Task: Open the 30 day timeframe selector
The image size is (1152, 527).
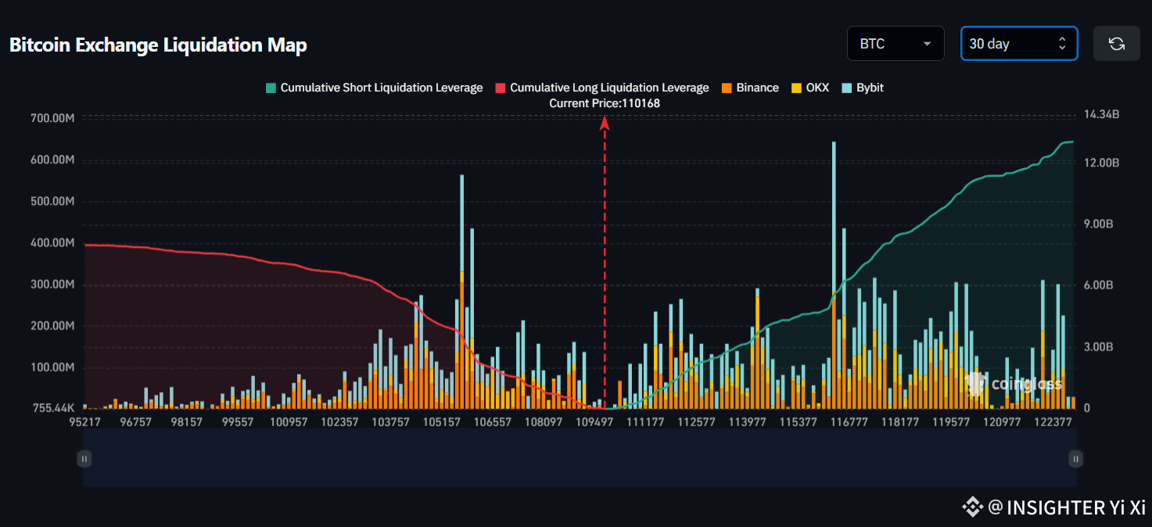Action: pyautogui.click(x=1013, y=43)
